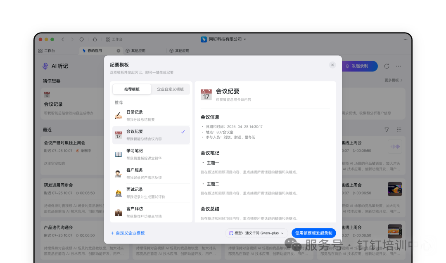Viewport: 446px width, 263px height.
Task: Switch to 工作台 tab
Action: [x=47, y=51]
